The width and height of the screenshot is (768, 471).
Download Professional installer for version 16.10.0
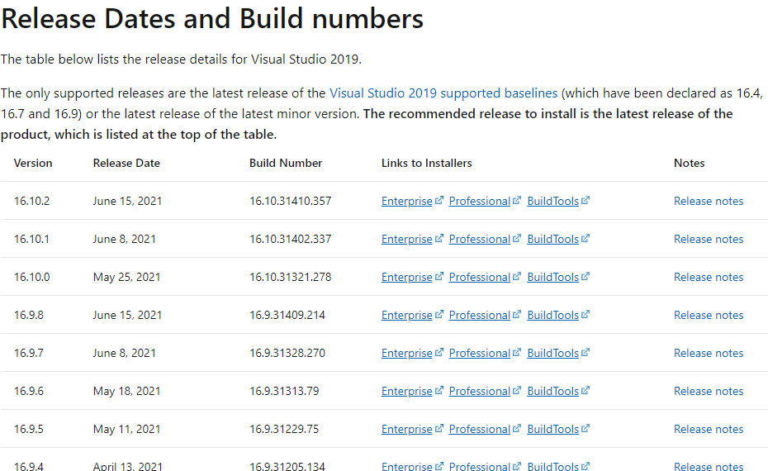479,277
